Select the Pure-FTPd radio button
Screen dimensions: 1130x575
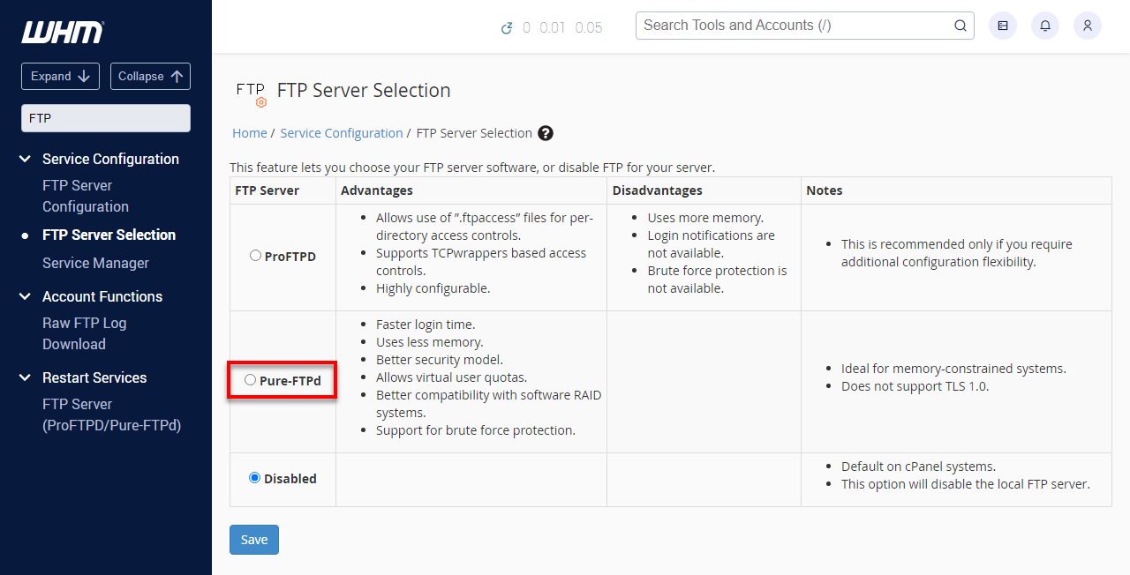250,379
